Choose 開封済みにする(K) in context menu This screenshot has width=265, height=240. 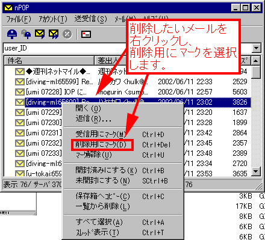(123, 170)
